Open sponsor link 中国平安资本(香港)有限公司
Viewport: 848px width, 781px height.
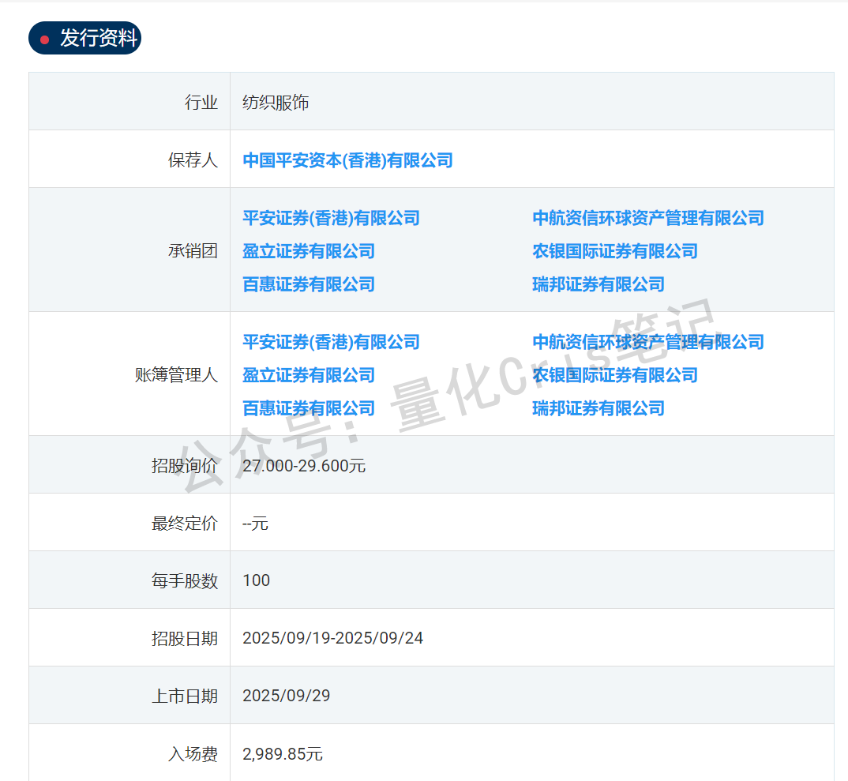coord(347,160)
